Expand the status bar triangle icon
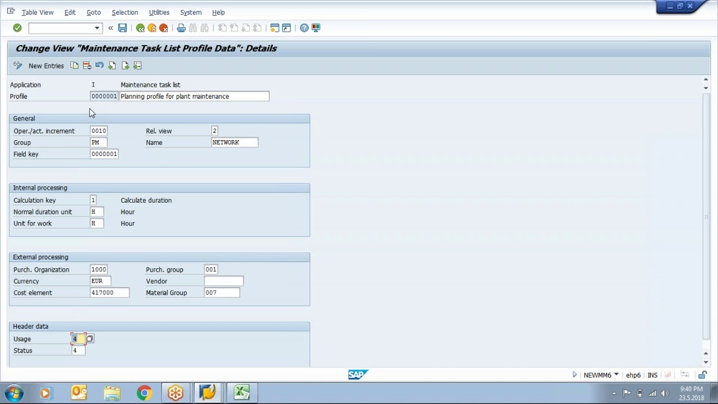The width and height of the screenshot is (718, 404). point(574,375)
